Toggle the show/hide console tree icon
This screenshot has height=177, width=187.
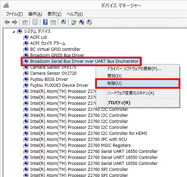click(25, 22)
